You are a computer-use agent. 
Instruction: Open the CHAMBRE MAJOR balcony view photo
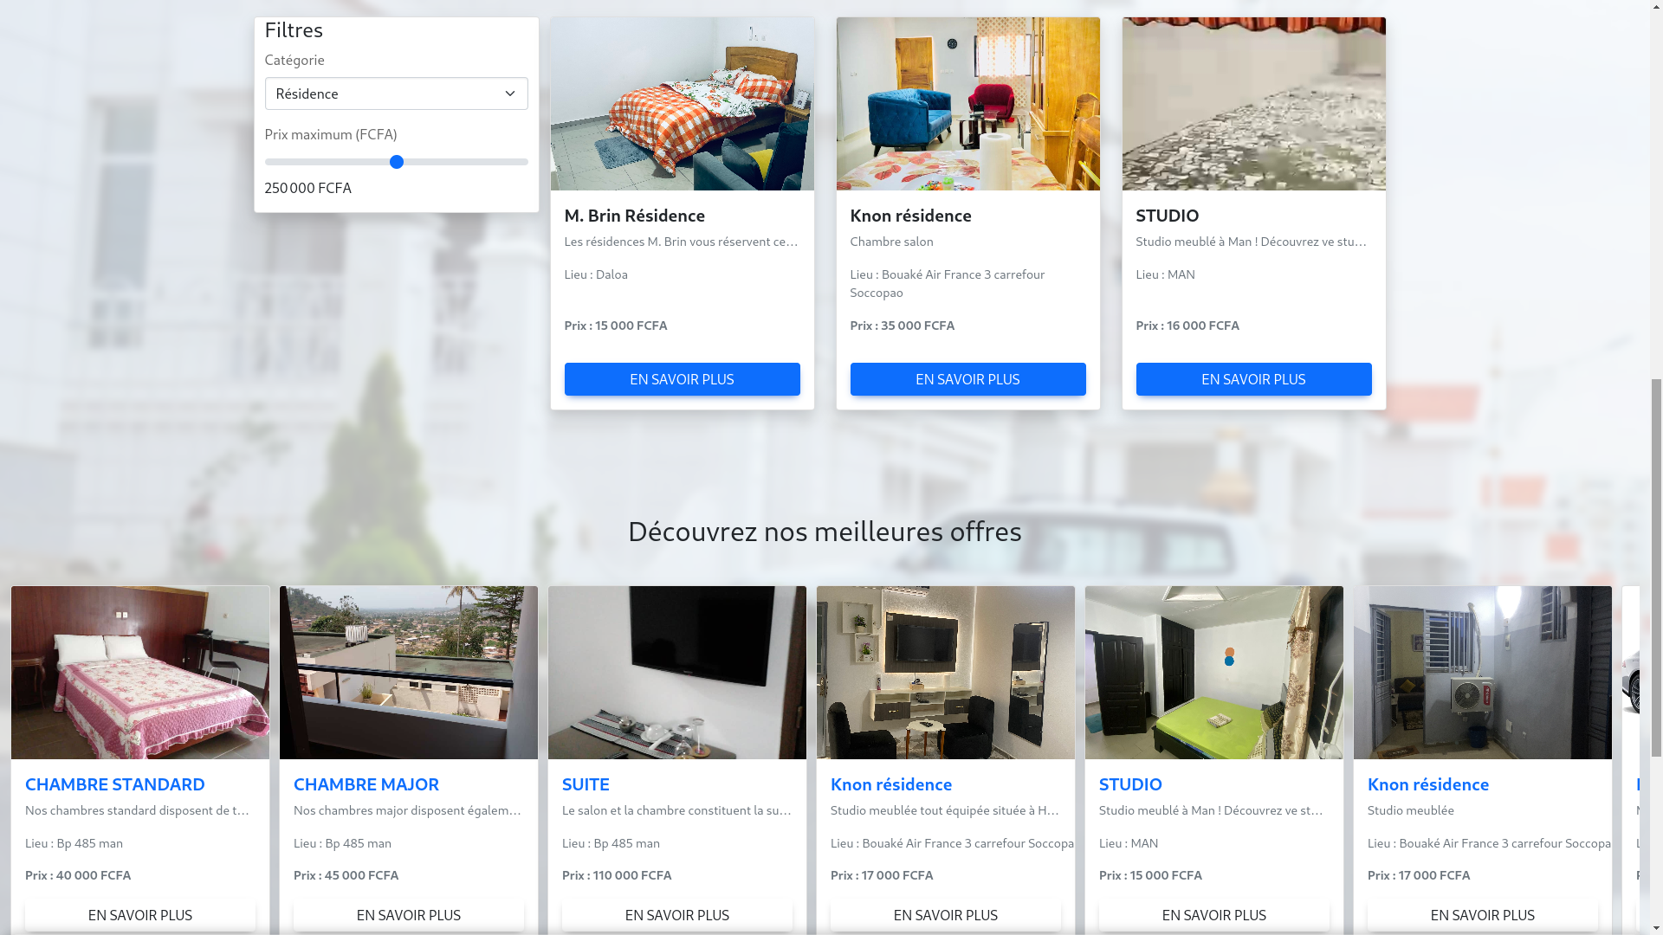[409, 673]
